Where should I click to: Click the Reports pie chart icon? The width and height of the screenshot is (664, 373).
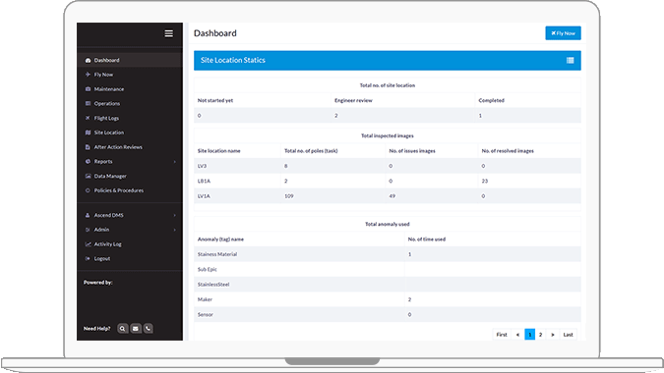[x=88, y=161]
